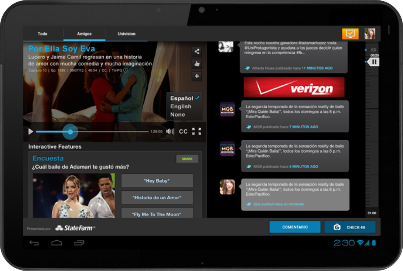The height and width of the screenshot is (271, 403).
Task: Open the COMENTARIO button
Action: tap(295, 227)
